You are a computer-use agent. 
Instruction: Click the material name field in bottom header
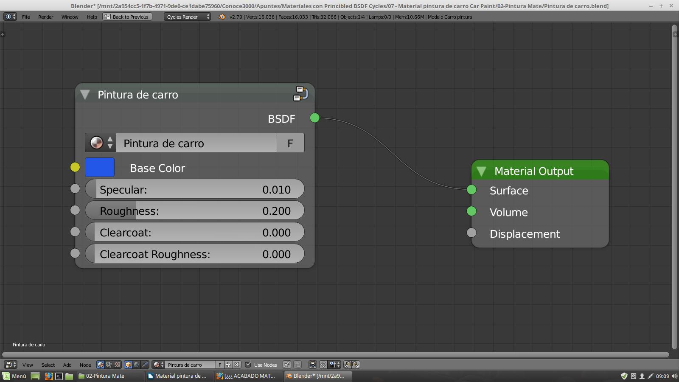[x=190, y=365]
